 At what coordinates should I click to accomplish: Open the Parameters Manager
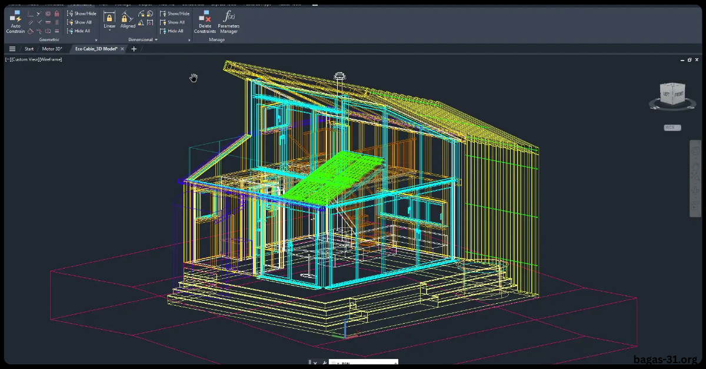point(228,22)
